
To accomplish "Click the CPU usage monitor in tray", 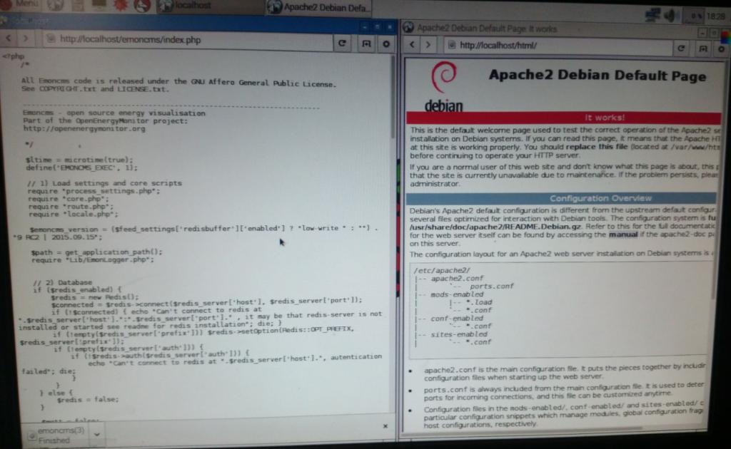I will click(x=692, y=16).
